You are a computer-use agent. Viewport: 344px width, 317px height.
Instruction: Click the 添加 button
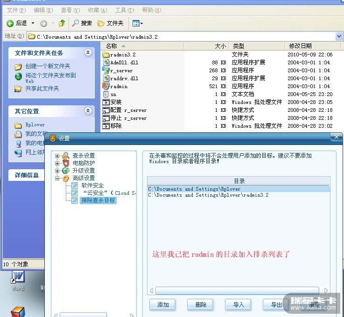(162, 305)
